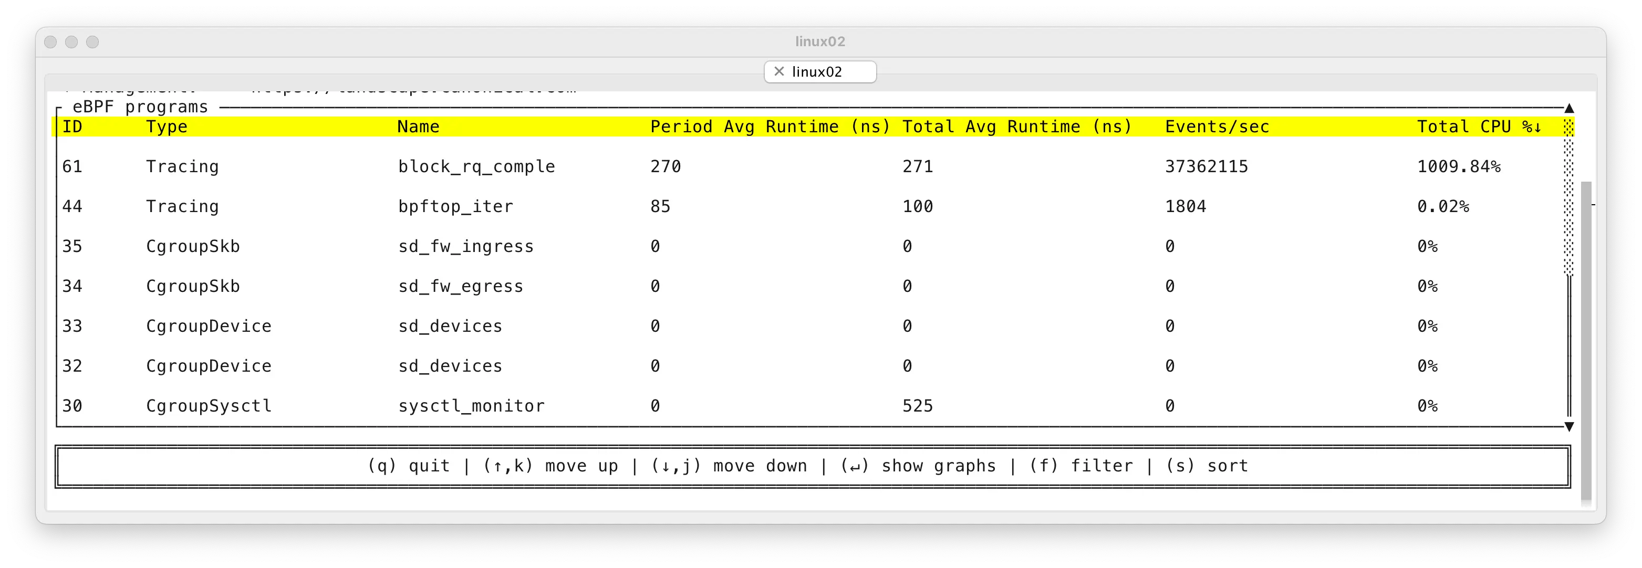Screen dimensions: 1642x568
Task: Select sd_devices in row with ID 32
Action: pos(450,366)
